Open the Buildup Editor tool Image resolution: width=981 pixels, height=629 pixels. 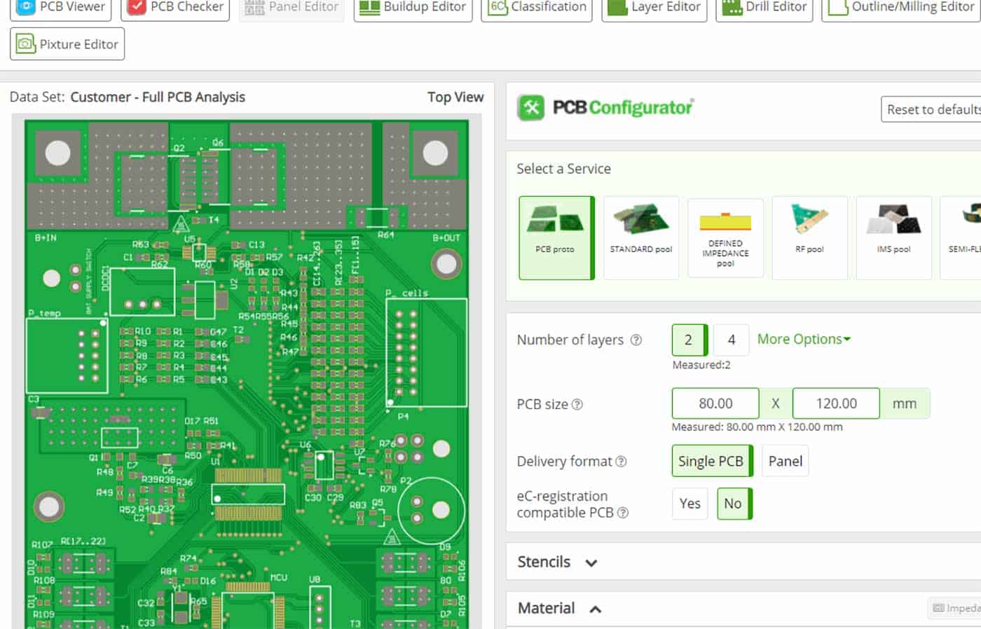pos(412,7)
